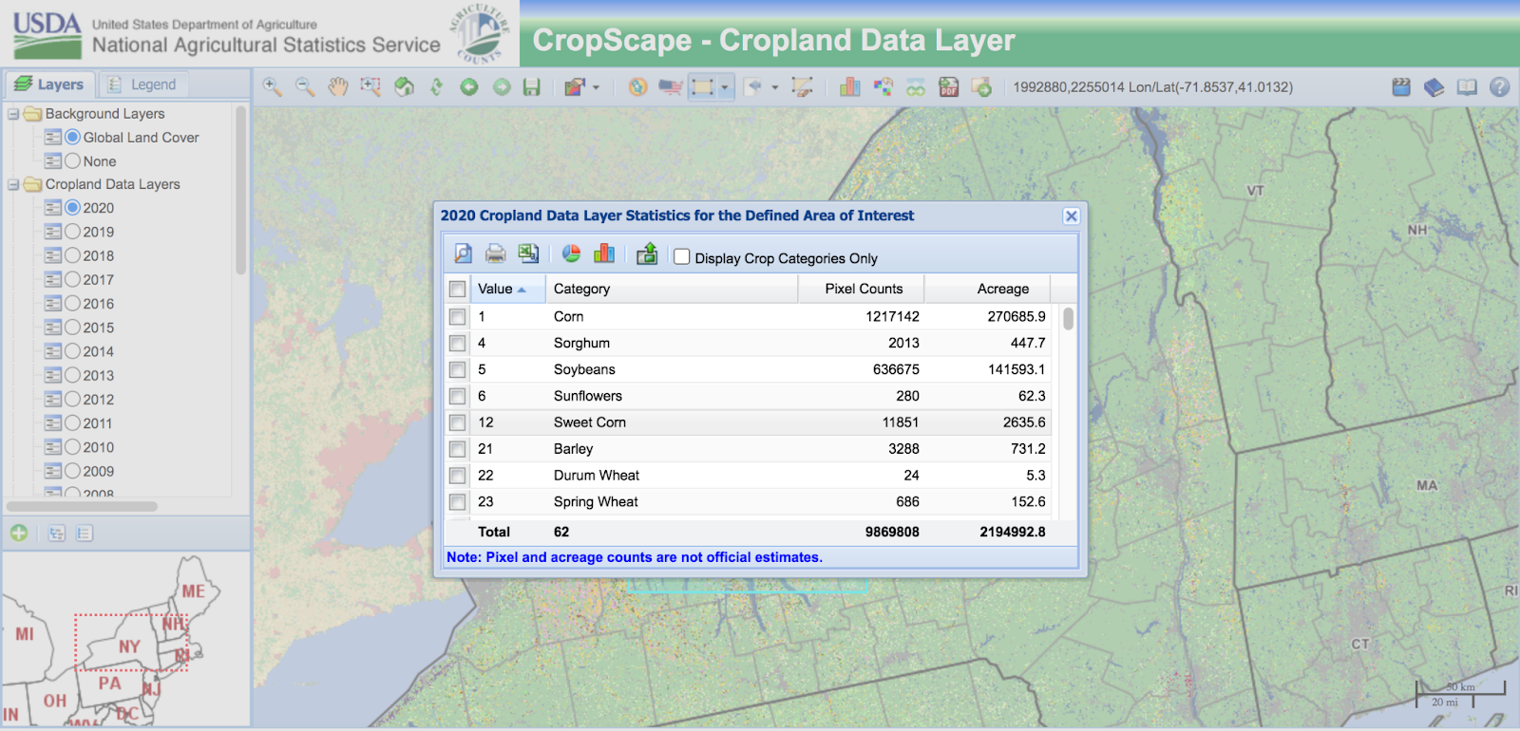The height and width of the screenshot is (731, 1520).
Task: Export statistics table to Excel spreadsheet
Action: (528, 253)
